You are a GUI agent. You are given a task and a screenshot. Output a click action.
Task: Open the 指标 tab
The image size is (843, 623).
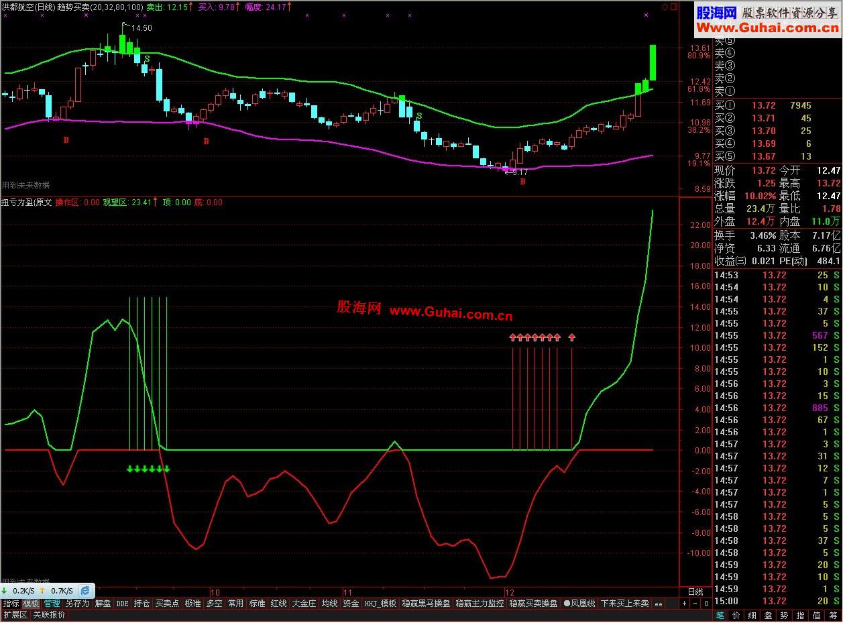coord(11,604)
